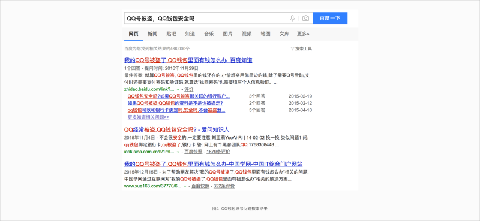Switch to the 新闻 tab
The width and height of the screenshot is (480, 221).
point(152,34)
